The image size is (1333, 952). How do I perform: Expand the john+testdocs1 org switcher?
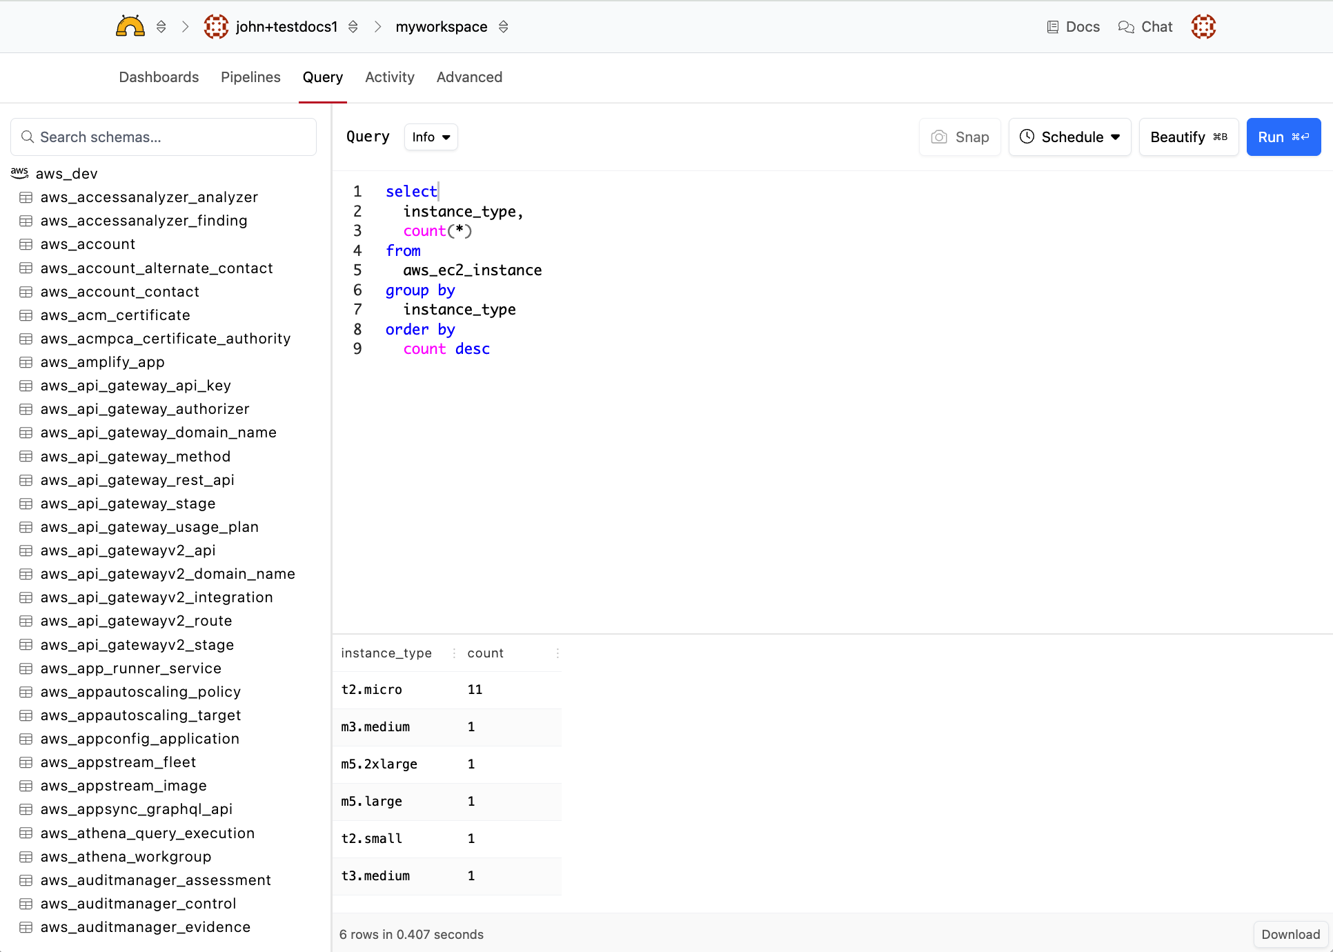point(353,27)
